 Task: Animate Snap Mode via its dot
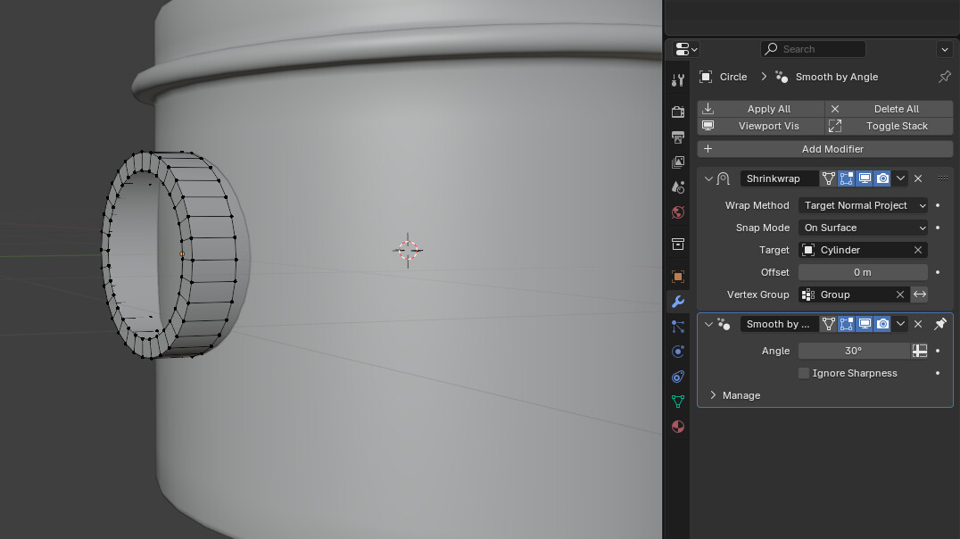pos(938,228)
